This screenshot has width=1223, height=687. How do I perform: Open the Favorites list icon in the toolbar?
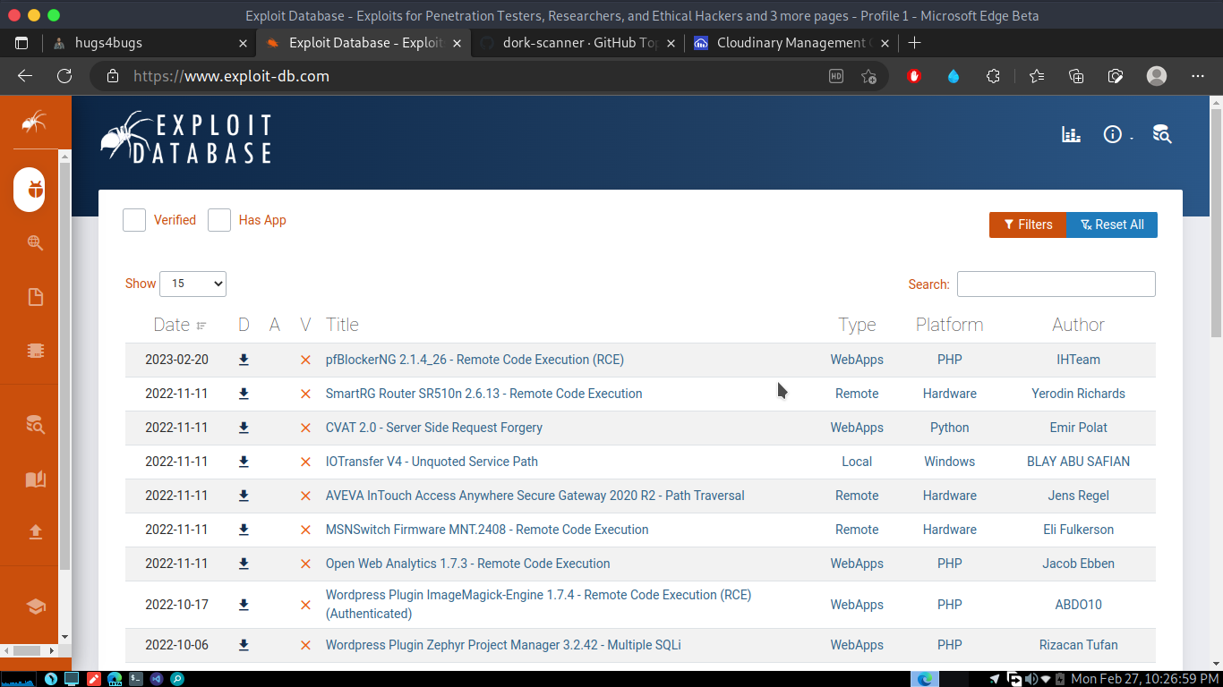pyautogui.click(x=1037, y=76)
